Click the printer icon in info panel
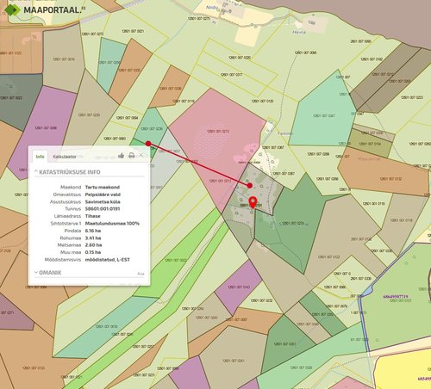 (x=132, y=156)
